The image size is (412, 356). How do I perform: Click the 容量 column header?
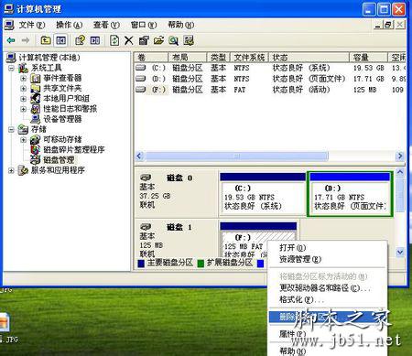[368, 58]
